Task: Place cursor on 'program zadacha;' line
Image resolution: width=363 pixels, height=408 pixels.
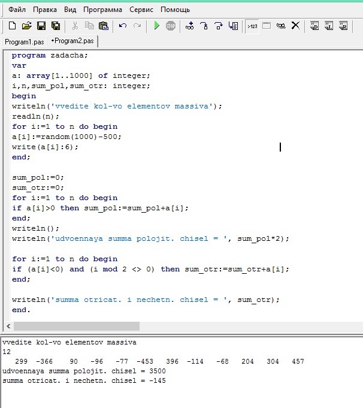Action: [50, 56]
